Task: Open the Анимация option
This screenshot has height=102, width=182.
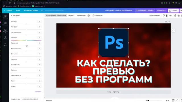Action: pos(98,16)
